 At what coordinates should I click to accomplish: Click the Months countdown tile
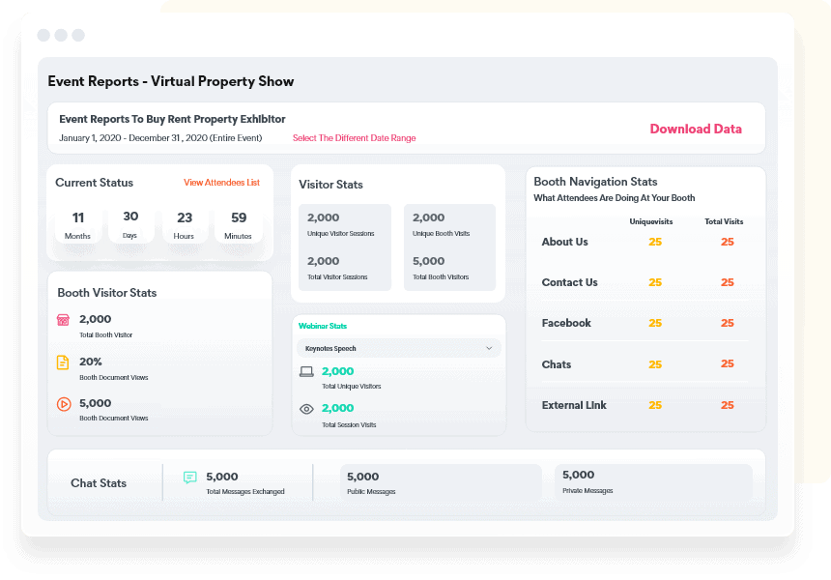[78, 224]
